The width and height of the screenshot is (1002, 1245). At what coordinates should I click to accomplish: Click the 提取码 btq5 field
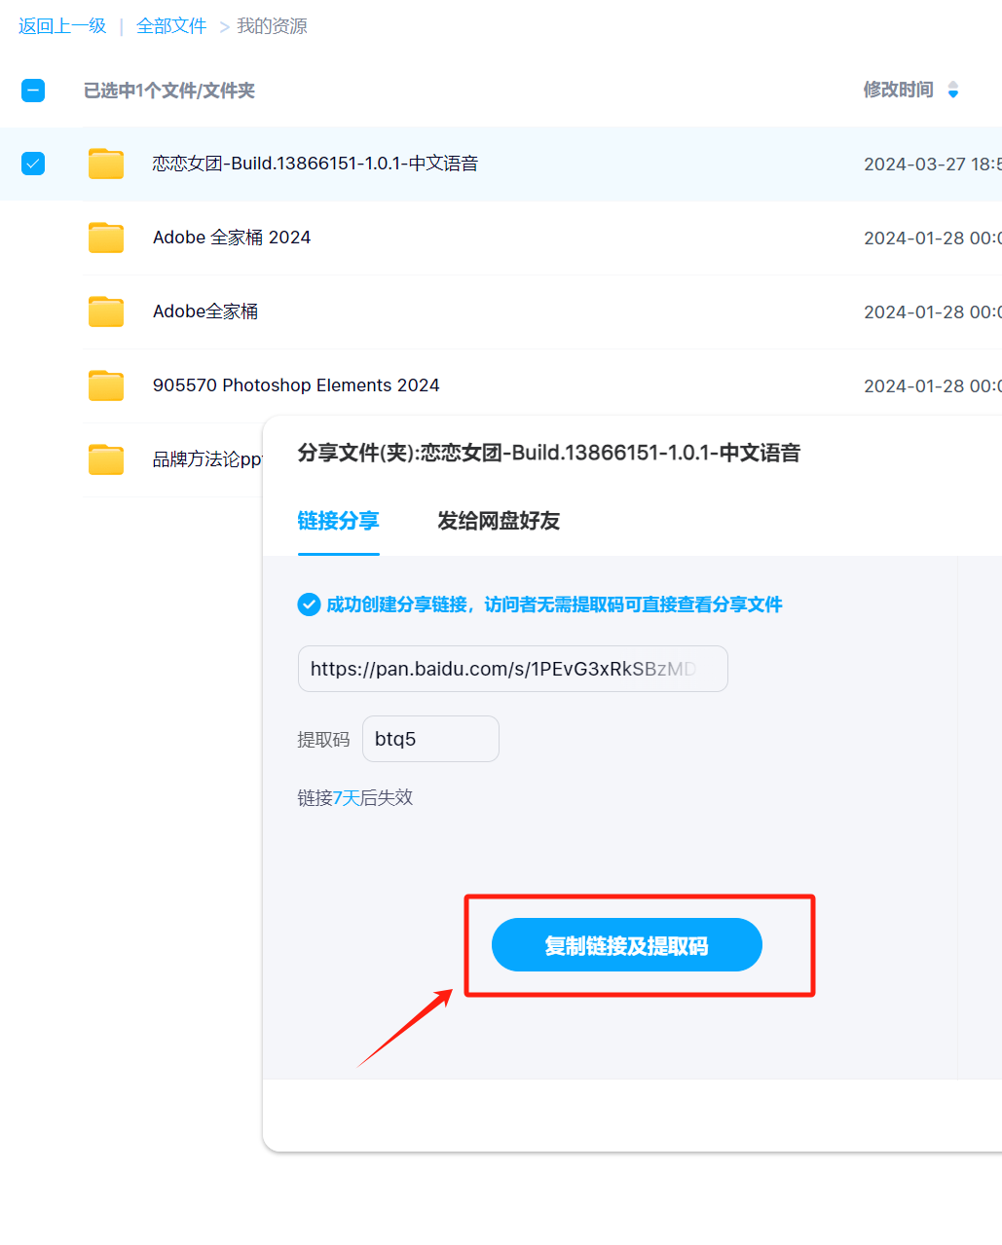[x=430, y=739]
